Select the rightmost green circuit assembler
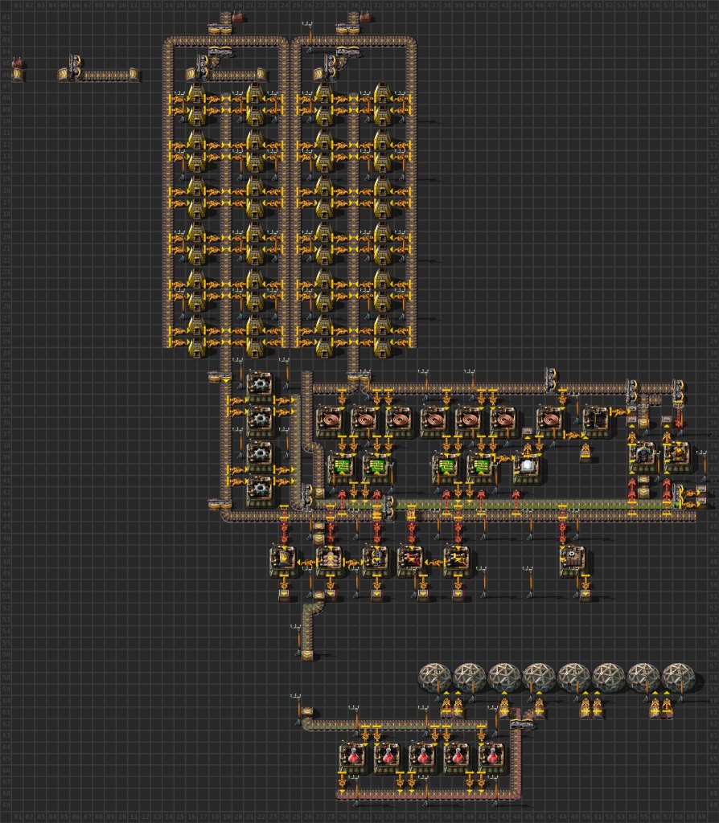This screenshot has width=719, height=823. [x=479, y=469]
